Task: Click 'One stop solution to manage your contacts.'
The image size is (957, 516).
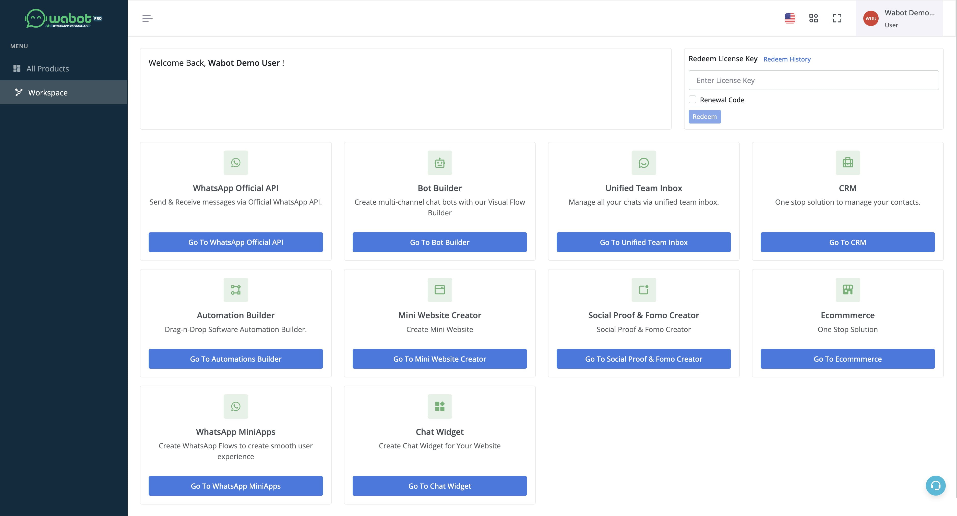Action: [x=848, y=202]
